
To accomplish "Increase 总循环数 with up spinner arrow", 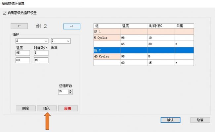I will [x=70, y=91].
